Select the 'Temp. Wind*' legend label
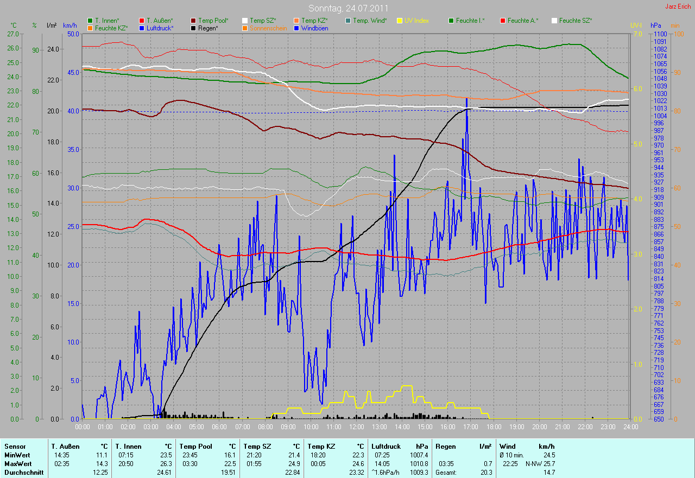This screenshot has width=695, height=478. click(370, 21)
